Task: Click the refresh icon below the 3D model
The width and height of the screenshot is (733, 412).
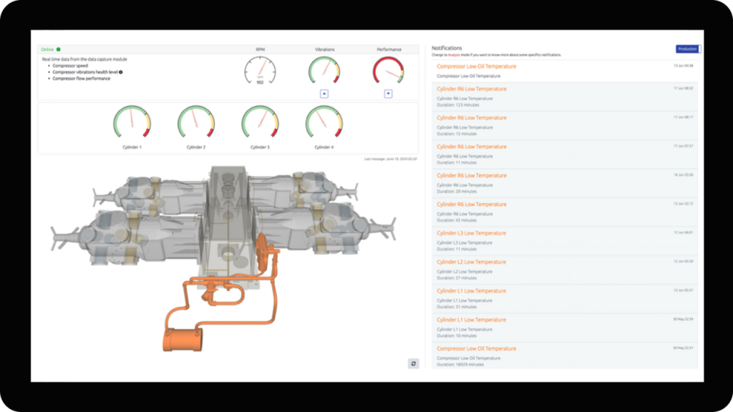Action: point(413,363)
